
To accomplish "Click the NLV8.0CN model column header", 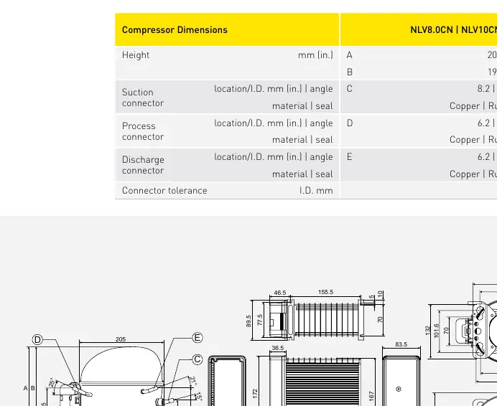I will click(432, 30).
